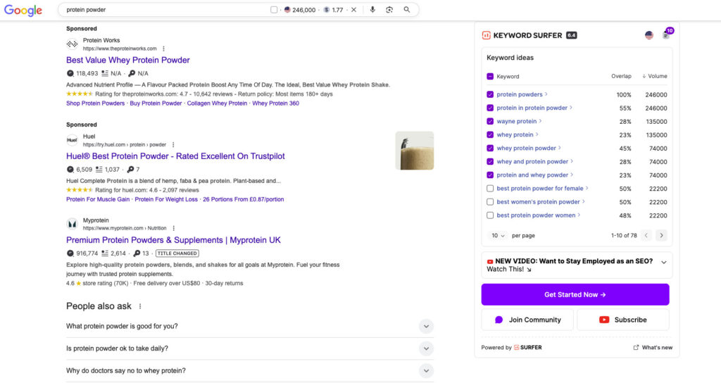The height and width of the screenshot is (383, 721).
Task: Go to next page of keyword ideas
Action: pyautogui.click(x=662, y=235)
